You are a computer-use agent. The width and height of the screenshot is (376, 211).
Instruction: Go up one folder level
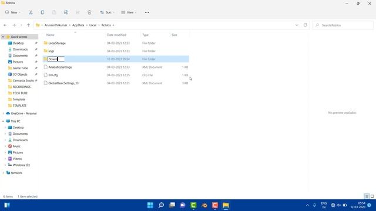28,25
